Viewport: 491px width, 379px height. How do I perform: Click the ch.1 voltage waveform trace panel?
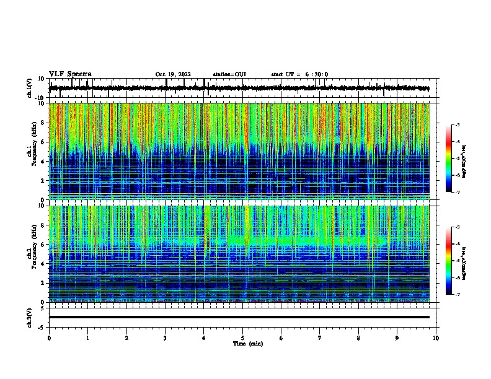click(242, 88)
